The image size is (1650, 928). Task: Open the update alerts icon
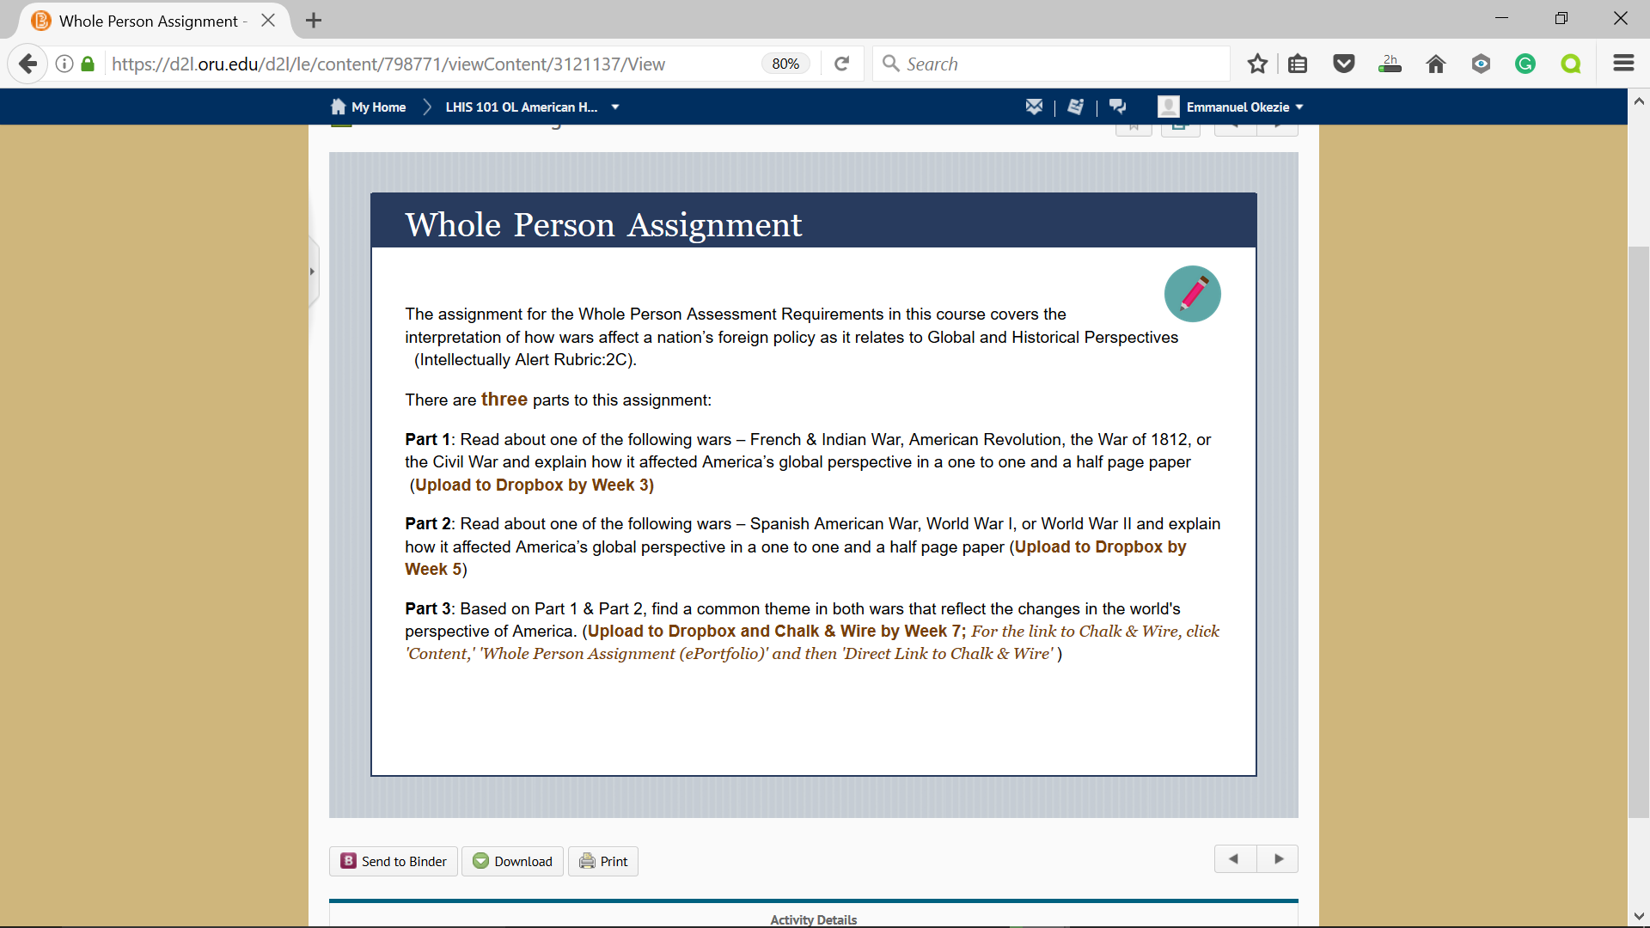1075,107
